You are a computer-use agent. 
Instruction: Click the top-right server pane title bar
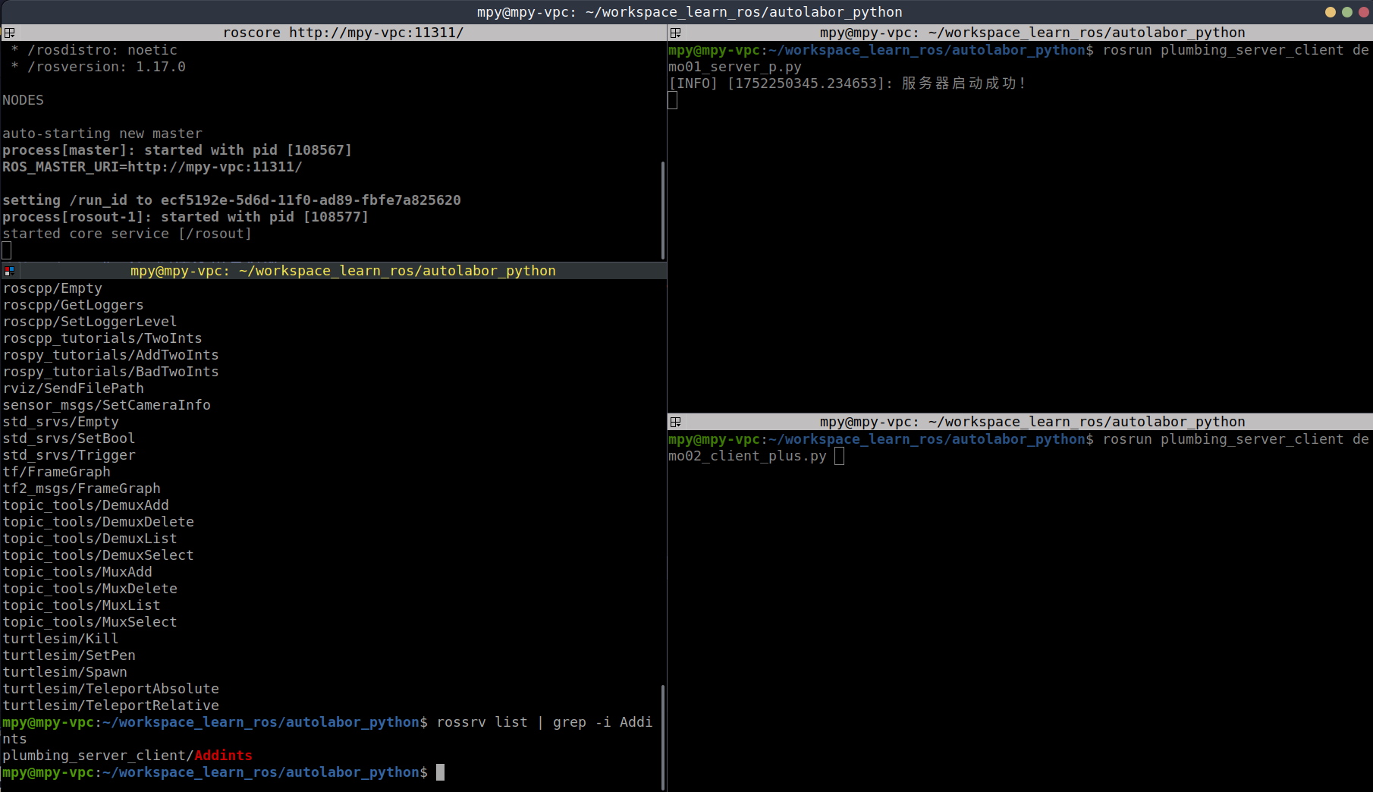click(x=1032, y=33)
